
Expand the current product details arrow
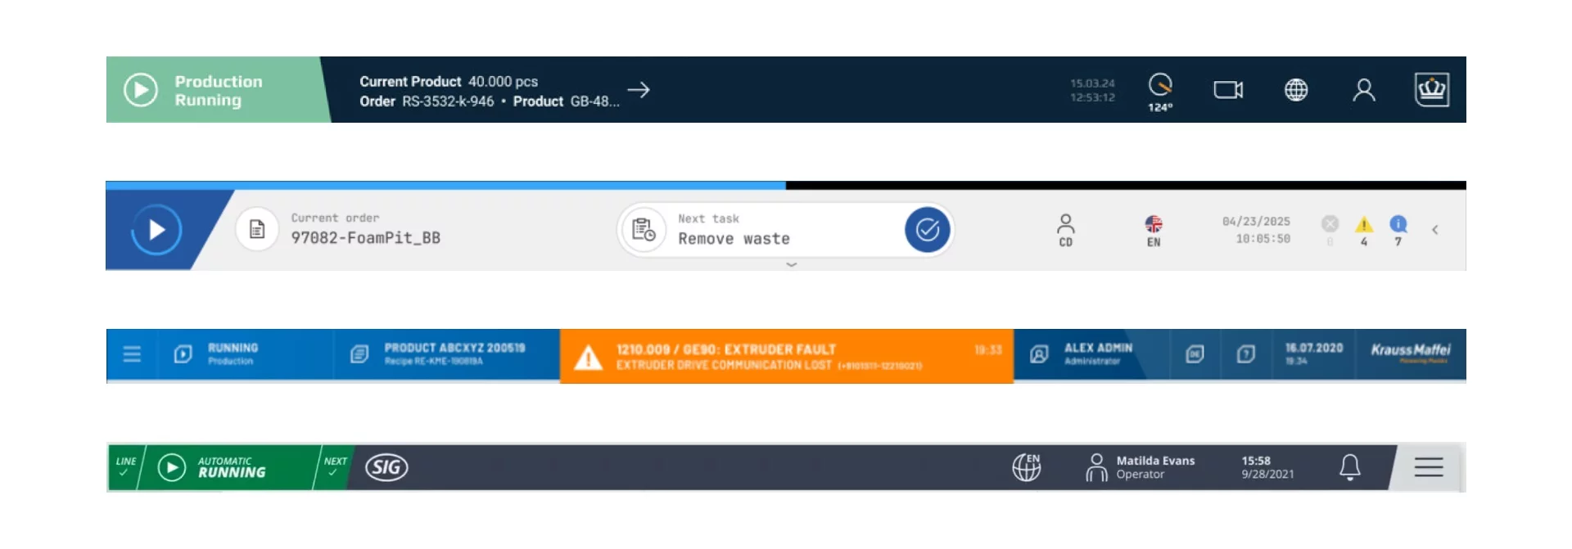click(639, 90)
